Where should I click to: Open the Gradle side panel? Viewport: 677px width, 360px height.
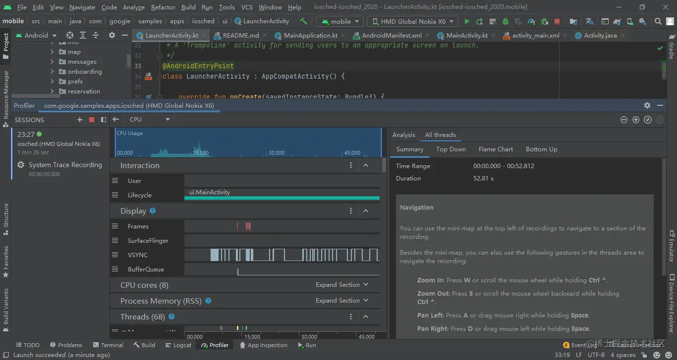pyautogui.click(x=672, y=47)
